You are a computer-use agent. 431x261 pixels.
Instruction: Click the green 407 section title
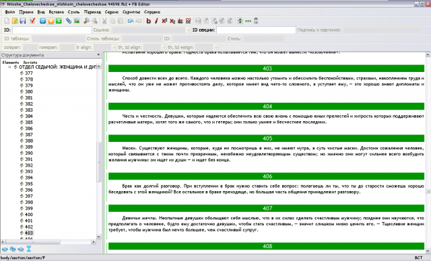pyautogui.click(x=266, y=209)
